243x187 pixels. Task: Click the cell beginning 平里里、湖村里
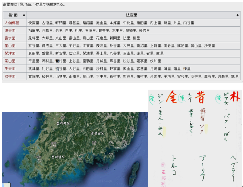click(133, 61)
